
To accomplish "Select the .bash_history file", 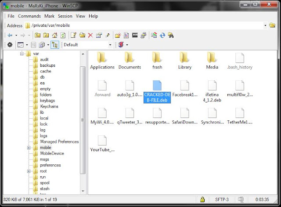I will (240, 61).
